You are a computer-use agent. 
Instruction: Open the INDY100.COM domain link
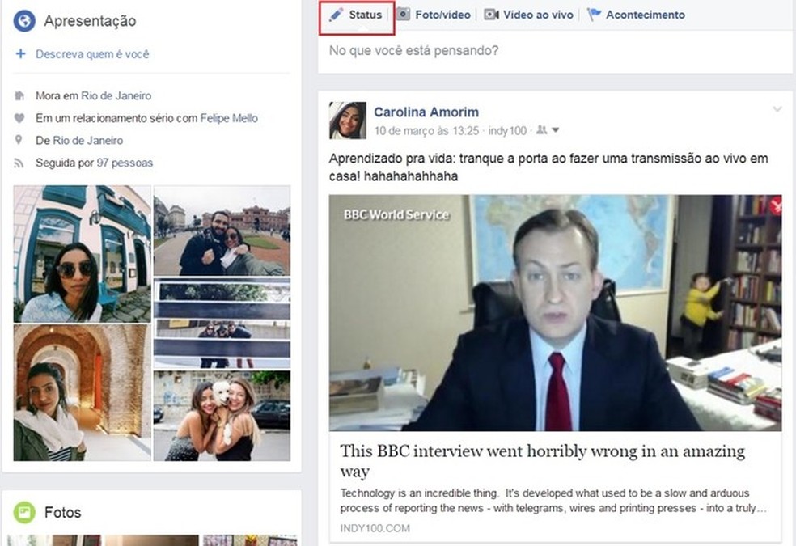(x=375, y=528)
